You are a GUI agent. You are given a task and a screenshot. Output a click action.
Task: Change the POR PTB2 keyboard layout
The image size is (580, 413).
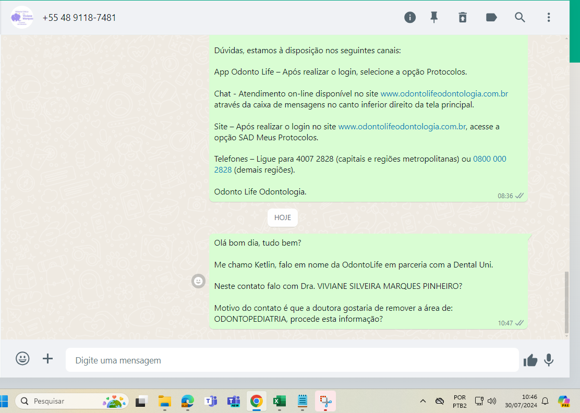point(460,401)
